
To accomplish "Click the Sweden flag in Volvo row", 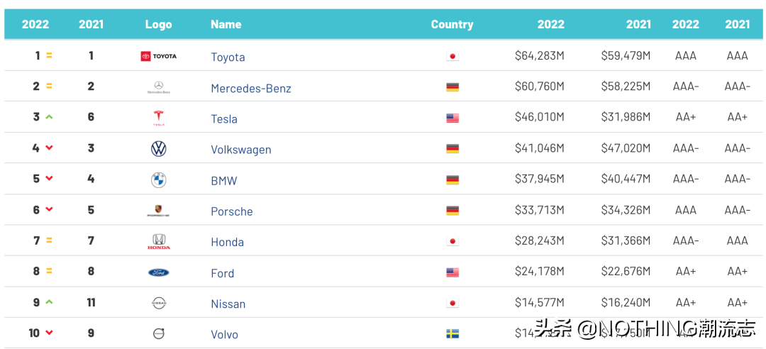I will (x=453, y=334).
